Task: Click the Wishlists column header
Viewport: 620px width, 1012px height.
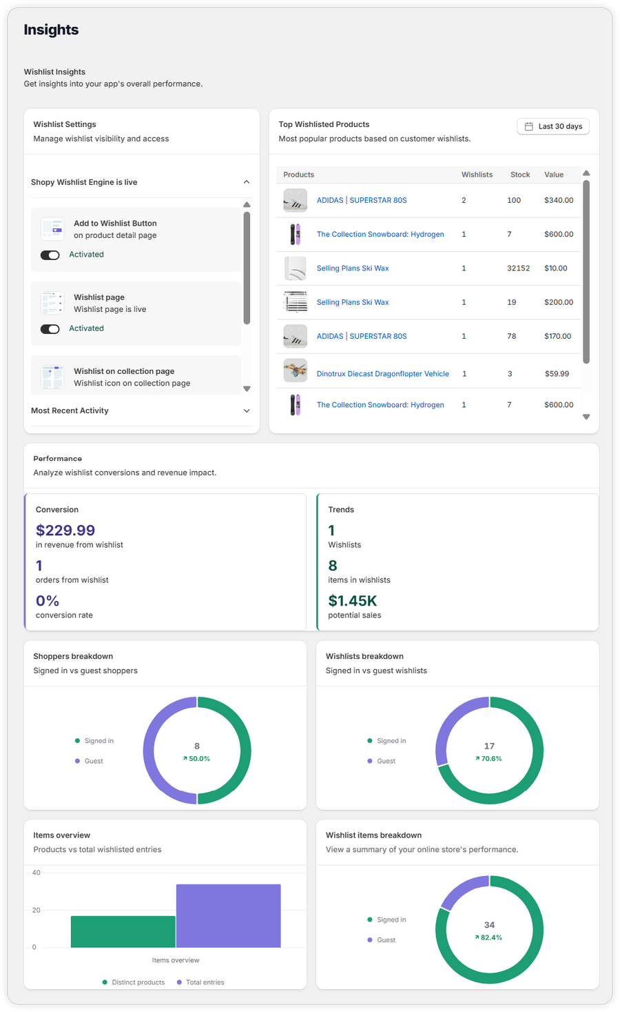Action: coord(477,175)
